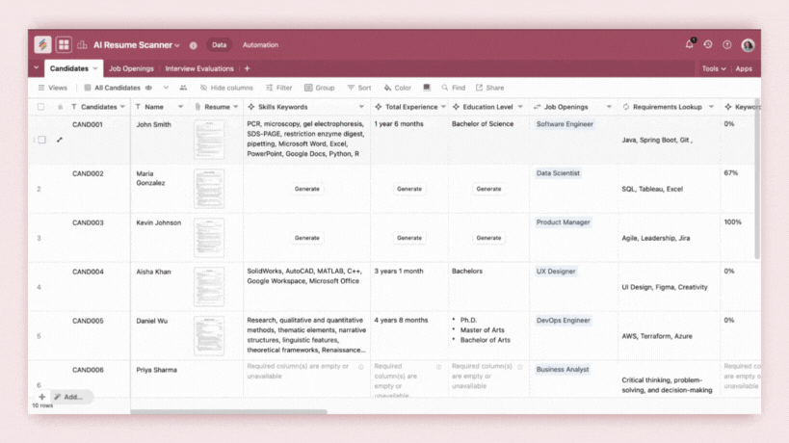The width and height of the screenshot is (789, 443).
Task: Check the CAND001 row checkbox
Action: pos(42,140)
